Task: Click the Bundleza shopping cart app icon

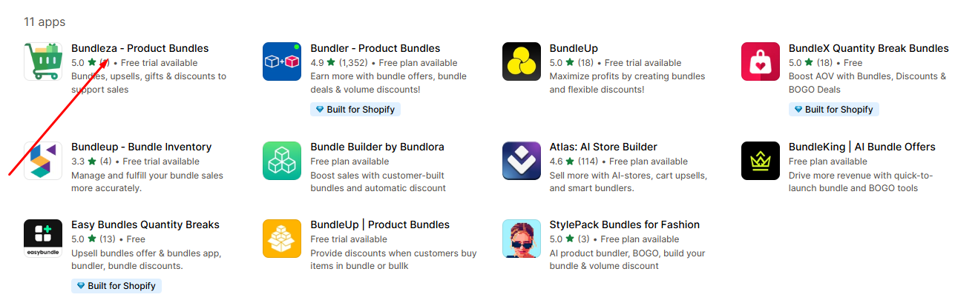Action: 43,61
